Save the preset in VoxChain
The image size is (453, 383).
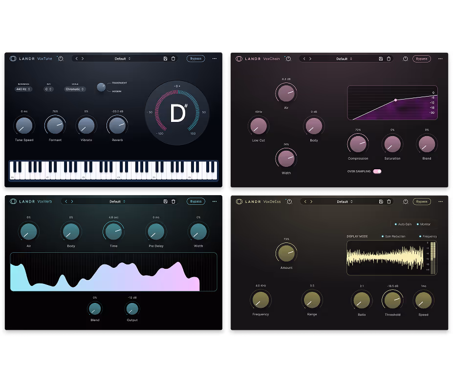coord(381,59)
